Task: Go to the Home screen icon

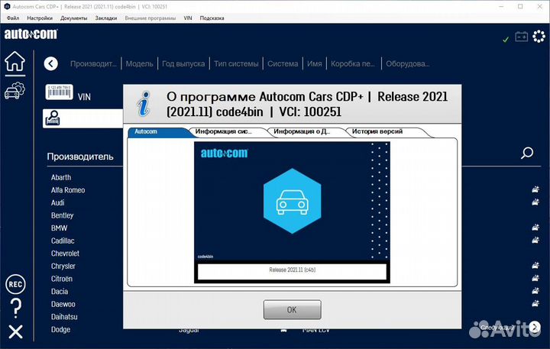Action: (15, 61)
